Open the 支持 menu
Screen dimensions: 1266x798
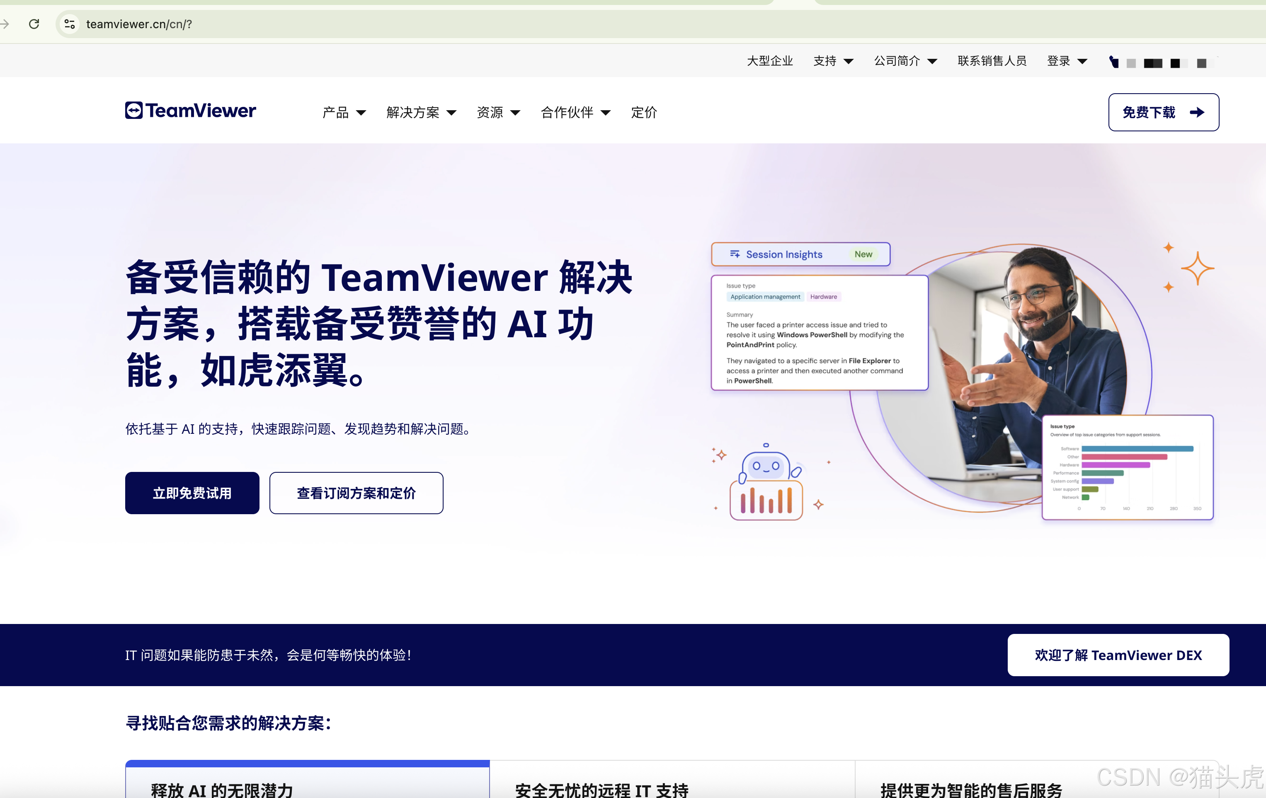[x=833, y=60]
